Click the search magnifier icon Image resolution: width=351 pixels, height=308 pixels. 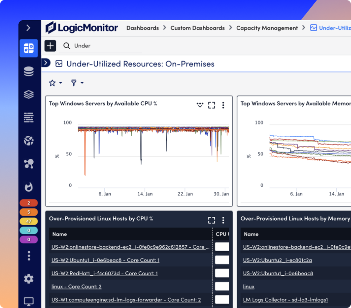[x=66, y=46]
